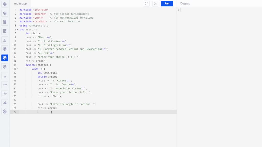
Task: Collapse the case 1 fold arrow on line 16
Action: [x=18, y=69]
